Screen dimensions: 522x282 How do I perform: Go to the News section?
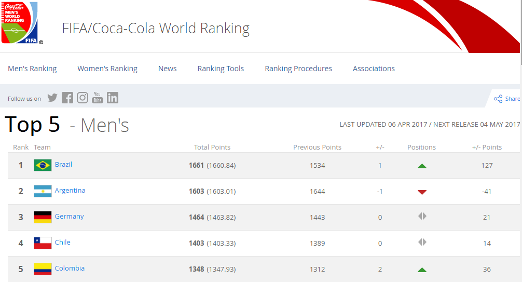[x=167, y=69]
